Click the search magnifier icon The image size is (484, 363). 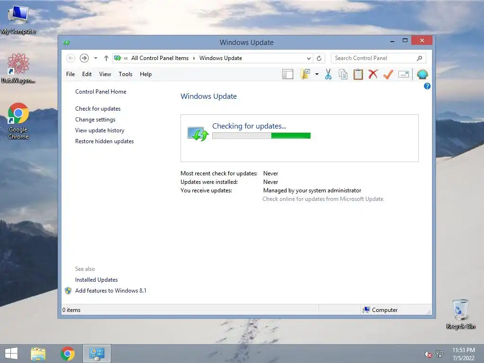[x=420, y=58]
